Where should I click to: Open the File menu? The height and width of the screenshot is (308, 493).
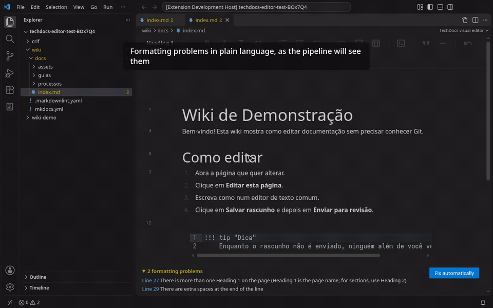point(21,7)
